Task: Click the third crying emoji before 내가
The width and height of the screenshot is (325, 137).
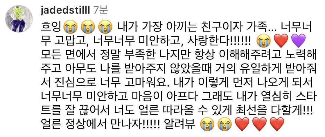Action: point(106,28)
